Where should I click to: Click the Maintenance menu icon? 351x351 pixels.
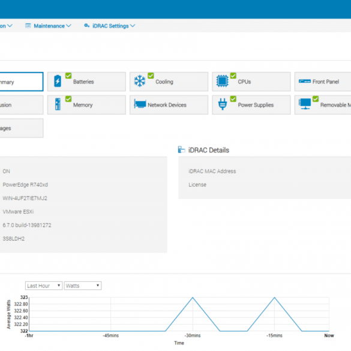(x=28, y=26)
